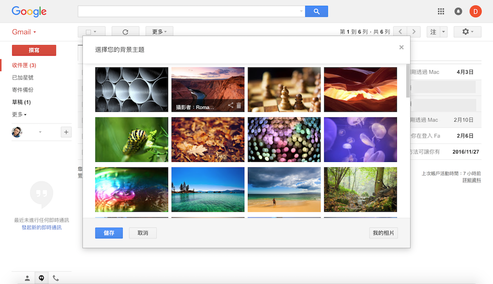Open the email dated 4月3日

446,72
